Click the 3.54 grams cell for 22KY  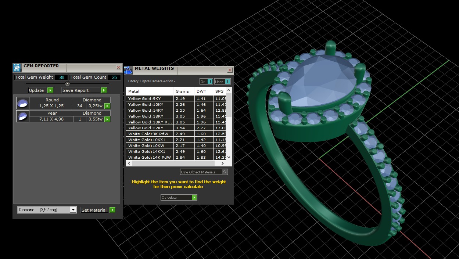(184, 128)
